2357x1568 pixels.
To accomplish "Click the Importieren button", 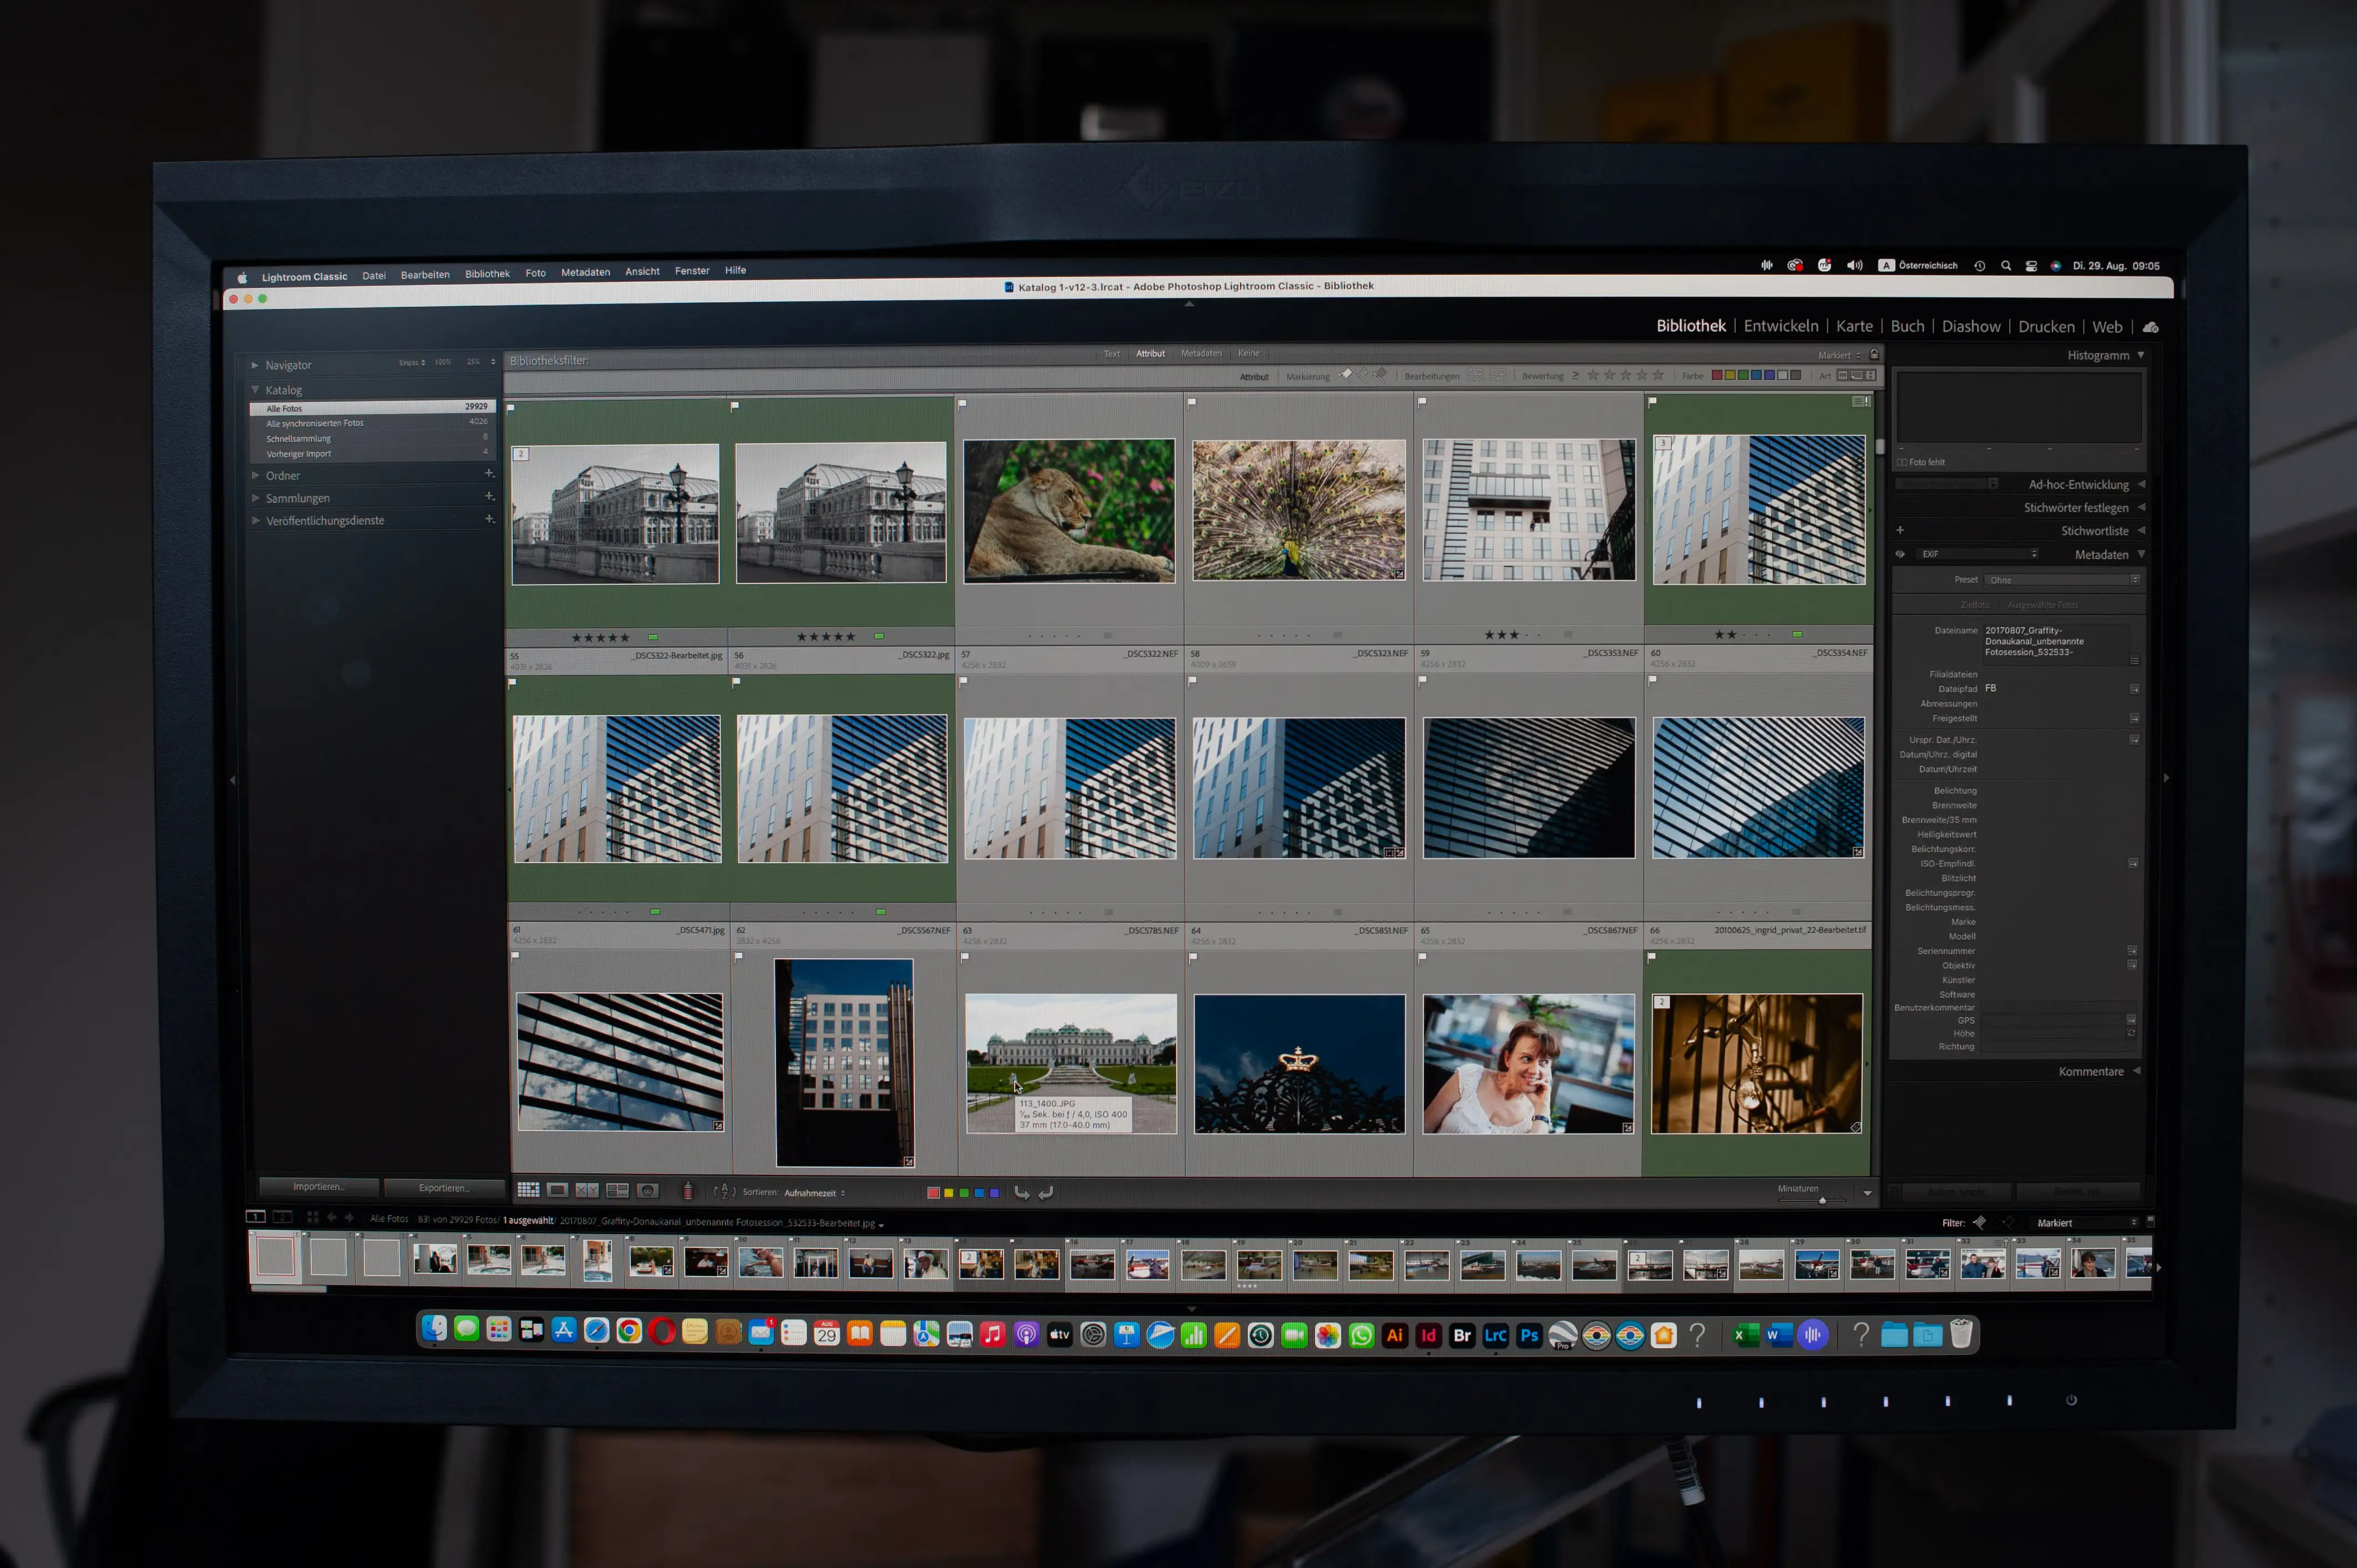I will click(x=319, y=1186).
